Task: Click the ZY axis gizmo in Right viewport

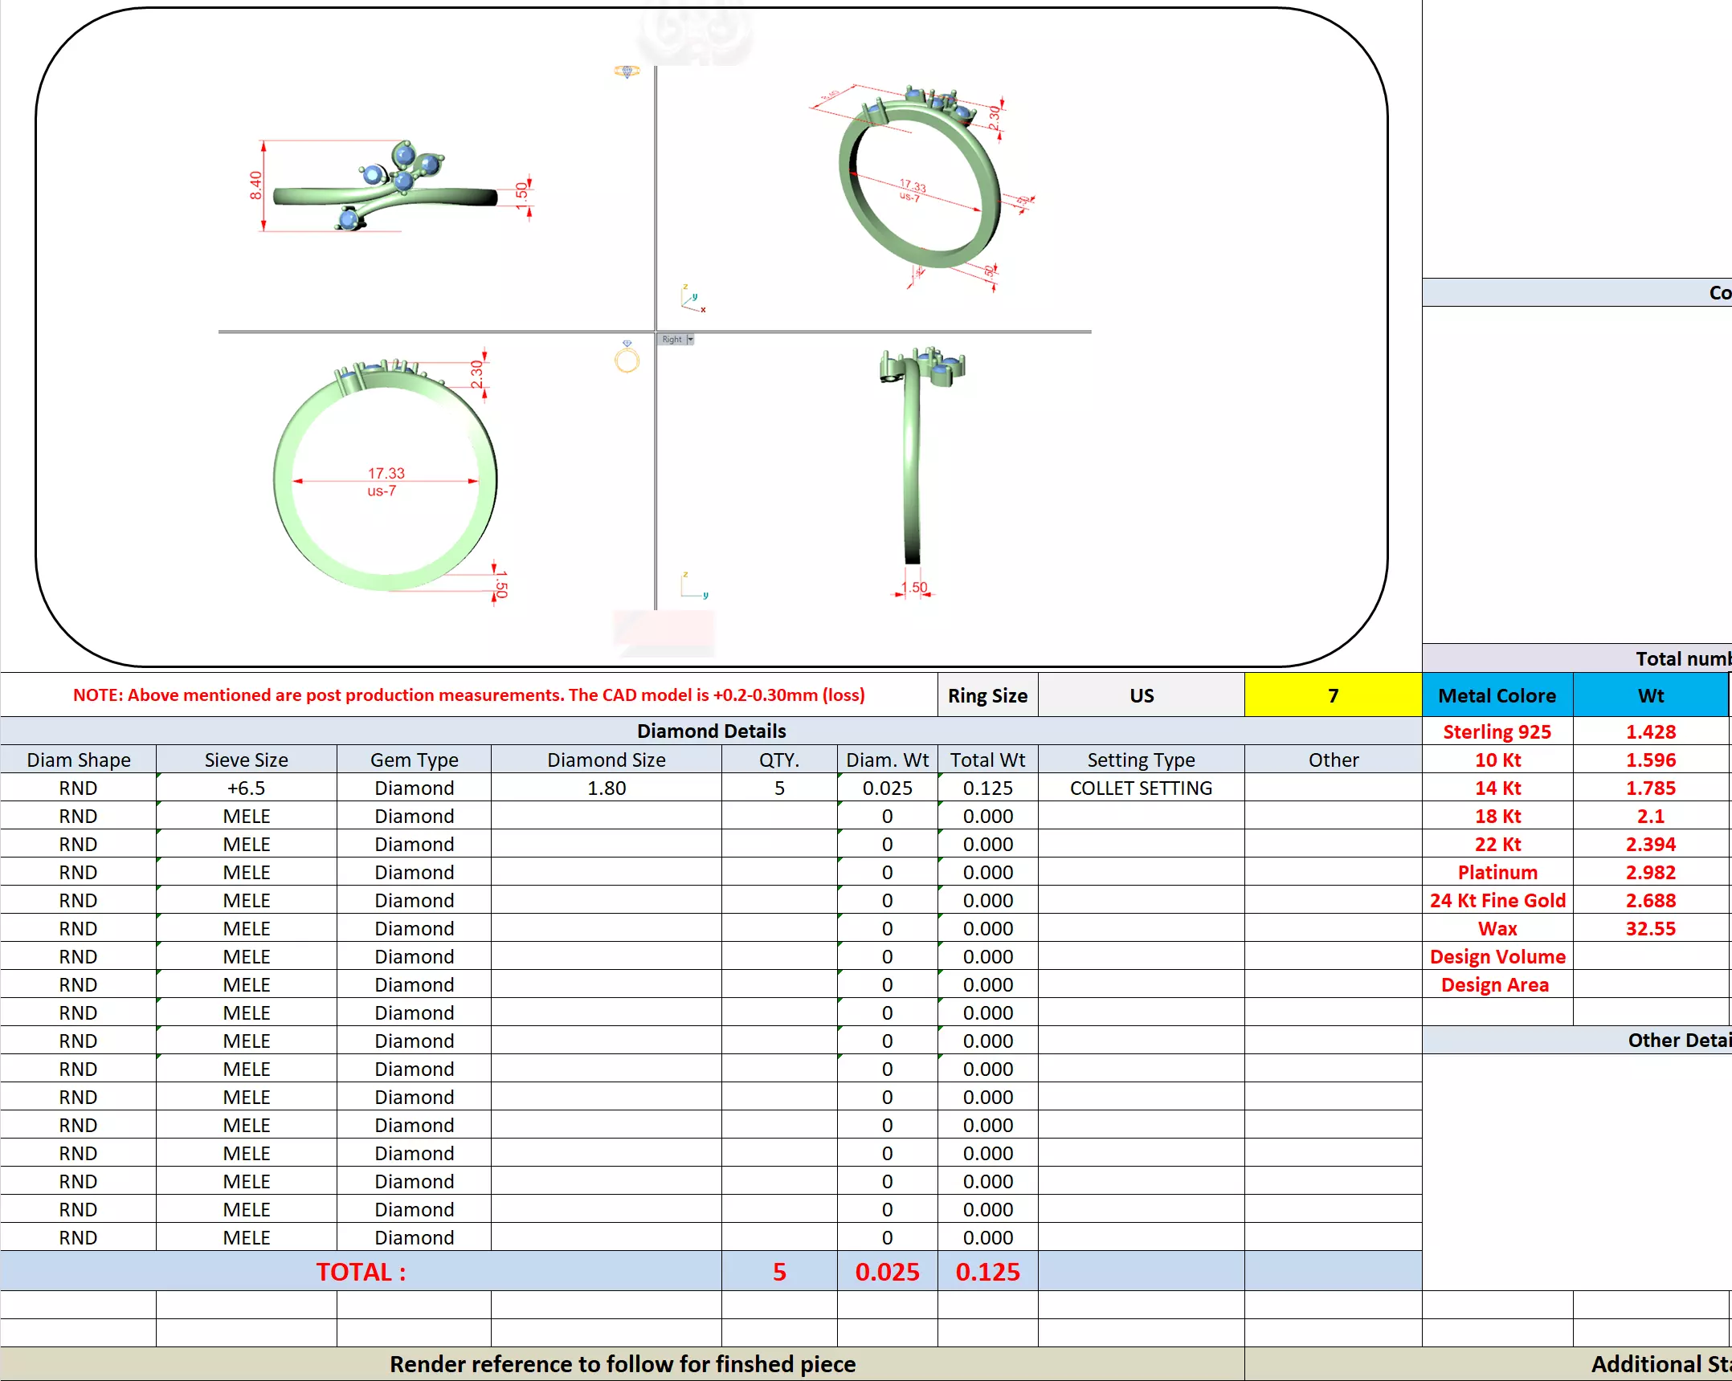Action: pos(693,586)
